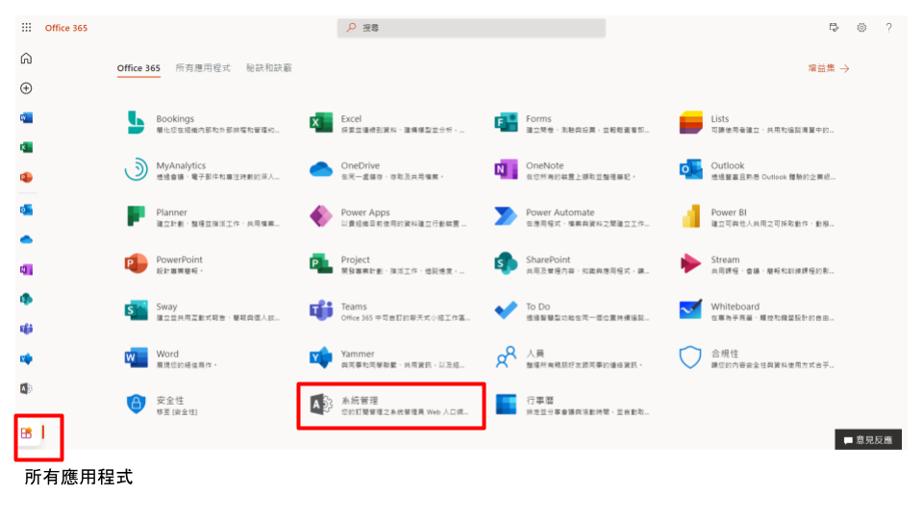Open OneNote from the left sidebar
The width and height of the screenshot is (923, 519).
tap(27, 269)
